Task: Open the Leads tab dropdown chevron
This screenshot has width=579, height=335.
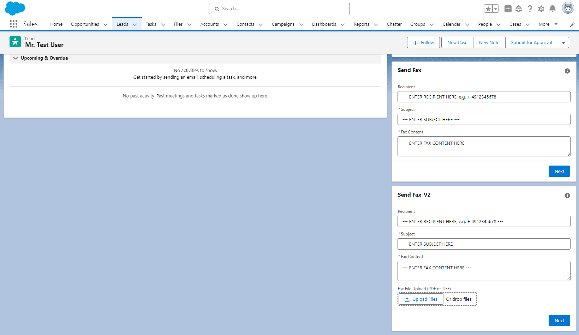Action: point(135,24)
